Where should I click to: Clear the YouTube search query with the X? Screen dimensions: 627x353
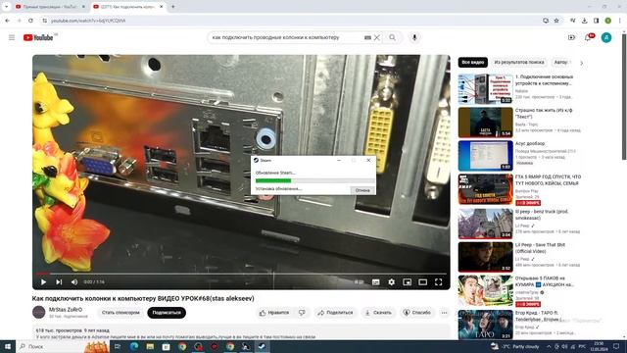pyautogui.click(x=376, y=37)
